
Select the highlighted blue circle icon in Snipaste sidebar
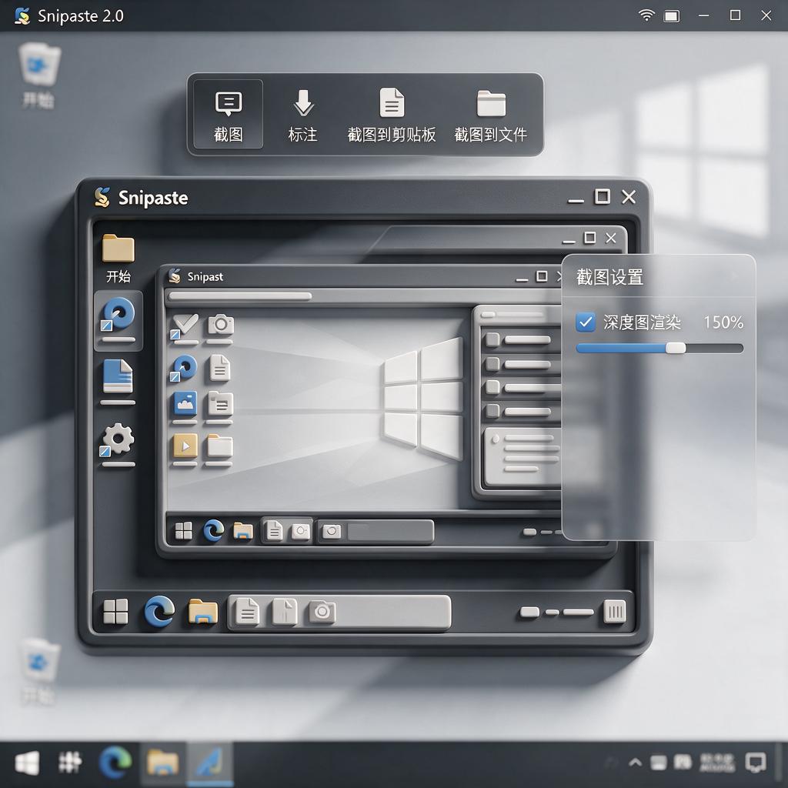(x=119, y=320)
